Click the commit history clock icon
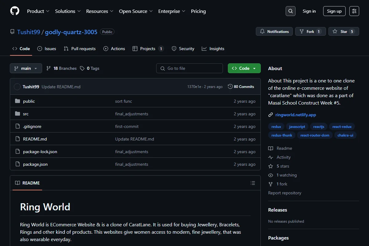The image size is (369, 246). [230, 87]
